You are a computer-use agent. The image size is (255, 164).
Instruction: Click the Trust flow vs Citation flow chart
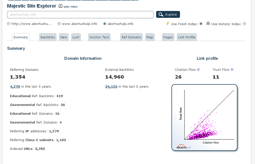coord(204,117)
